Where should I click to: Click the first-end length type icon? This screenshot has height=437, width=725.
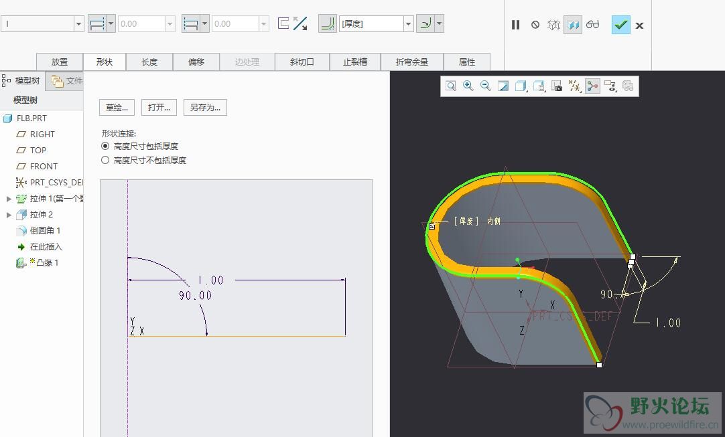pyautogui.click(x=98, y=24)
